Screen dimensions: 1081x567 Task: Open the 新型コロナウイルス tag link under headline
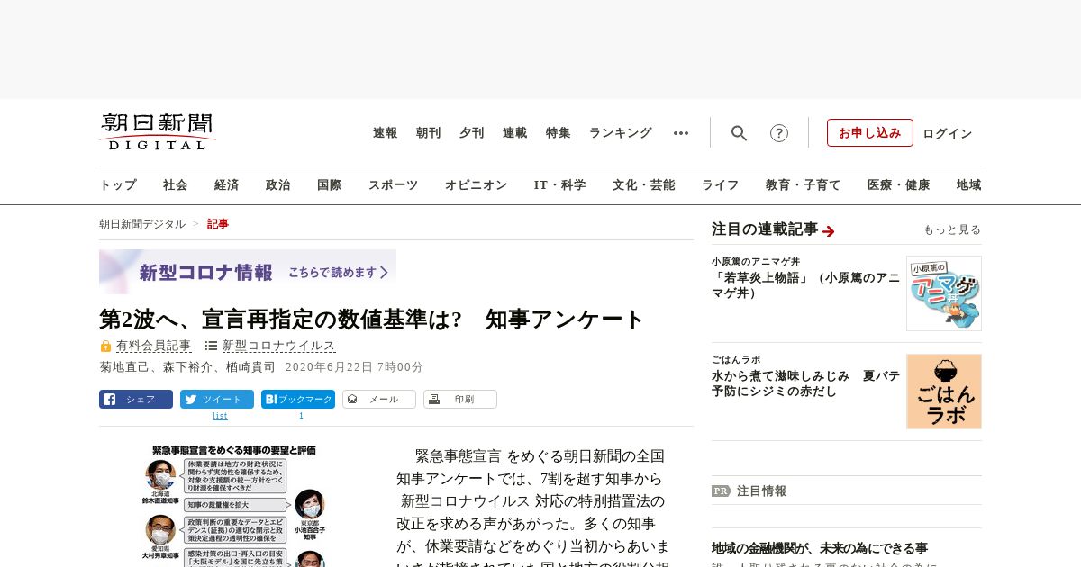coord(279,346)
